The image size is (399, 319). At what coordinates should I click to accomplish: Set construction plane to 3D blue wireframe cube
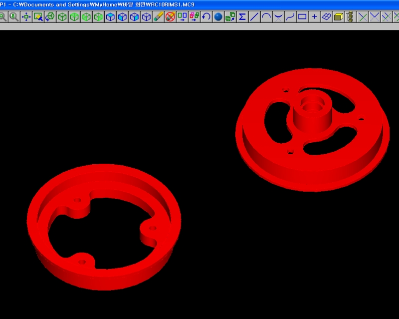pyautogui.click(x=146, y=17)
